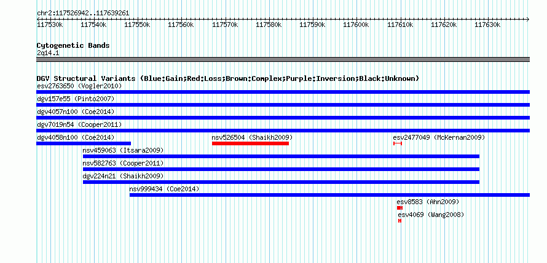
Task: Click the 117570k ruler label
Action: (x=225, y=25)
